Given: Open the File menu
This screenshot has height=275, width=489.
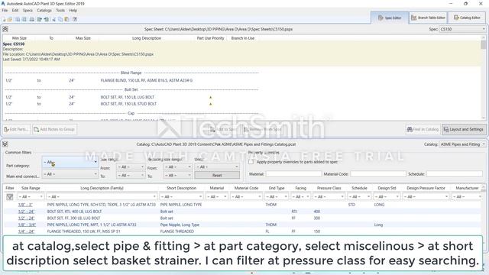Looking at the screenshot, I should click(5, 10).
